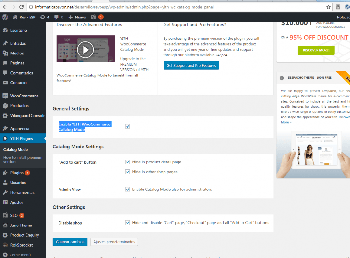Open the Rev - ESP site home icon
The width and height of the screenshot is (350, 258).
(15, 17)
